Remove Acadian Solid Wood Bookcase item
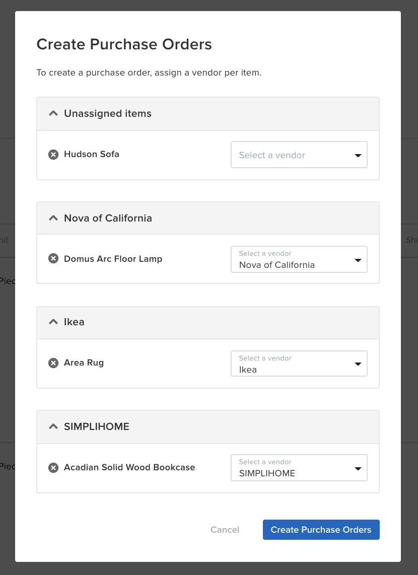 click(x=53, y=467)
